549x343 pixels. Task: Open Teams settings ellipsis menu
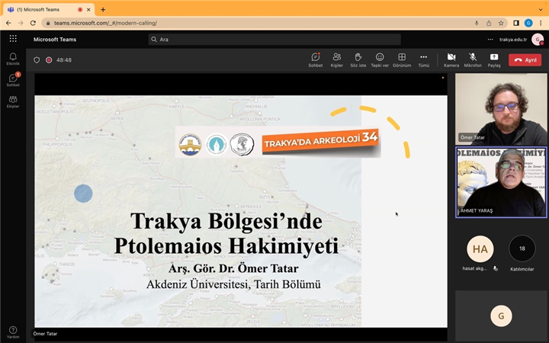[x=490, y=39]
